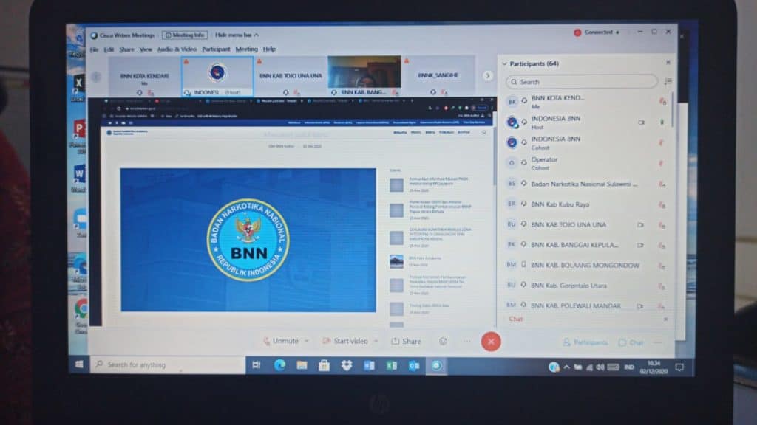Open Task View on the taskbar

pyautogui.click(x=257, y=365)
